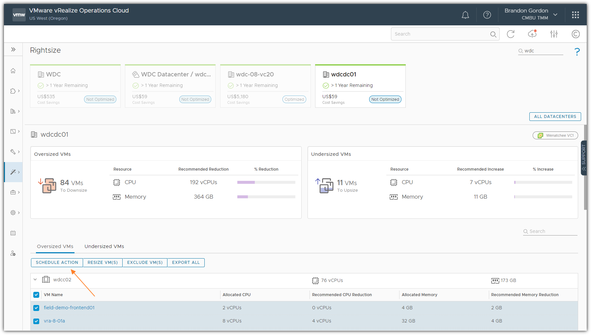Viewport: 591px width, 335px height.
Task: Open the Brandon Gordon user dropdown
Action: pyautogui.click(x=531, y=14)
